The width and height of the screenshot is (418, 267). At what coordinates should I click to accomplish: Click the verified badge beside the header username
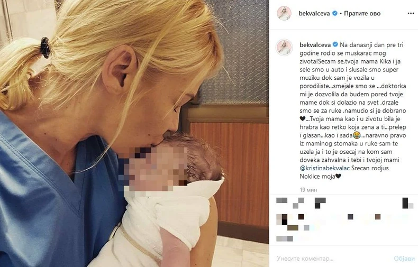tap(335, 13)
